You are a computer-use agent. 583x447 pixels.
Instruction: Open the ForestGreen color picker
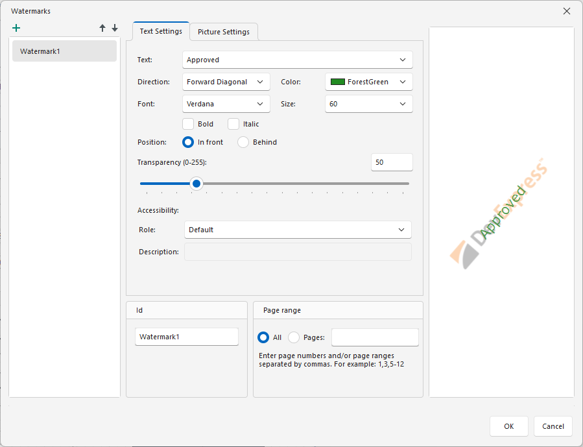tap(368, 82)
